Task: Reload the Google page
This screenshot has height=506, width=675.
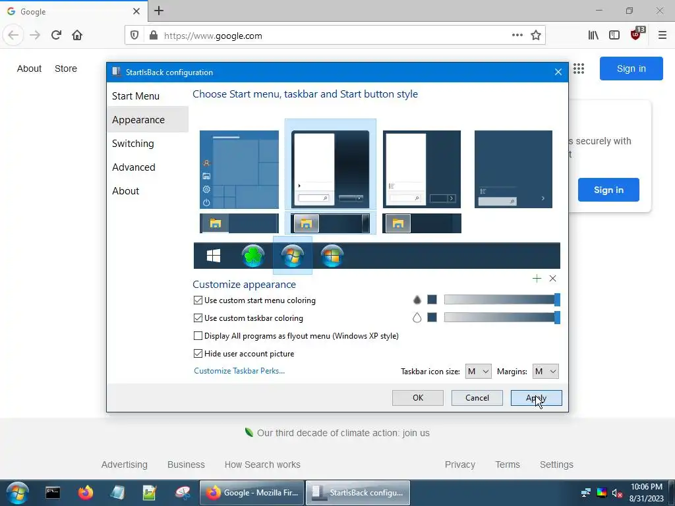Action: 56,36
